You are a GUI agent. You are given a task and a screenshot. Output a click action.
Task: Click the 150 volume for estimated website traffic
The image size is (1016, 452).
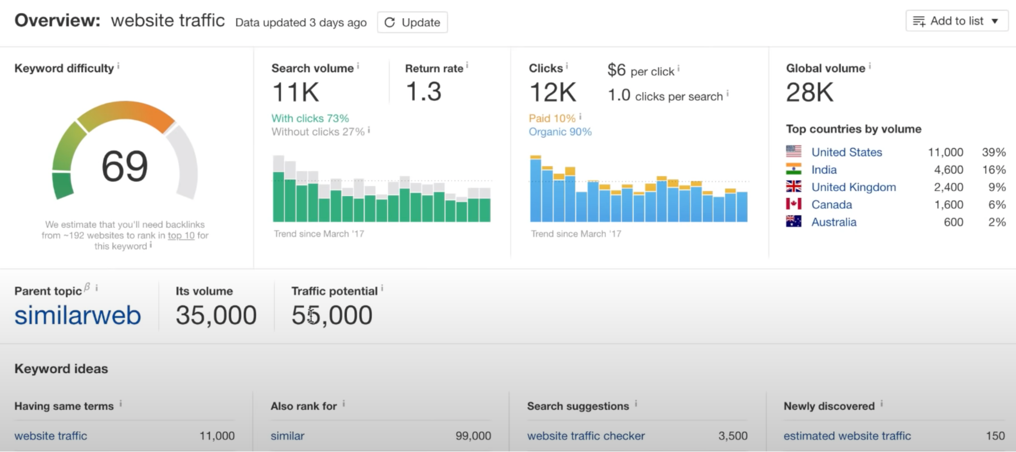995,436
